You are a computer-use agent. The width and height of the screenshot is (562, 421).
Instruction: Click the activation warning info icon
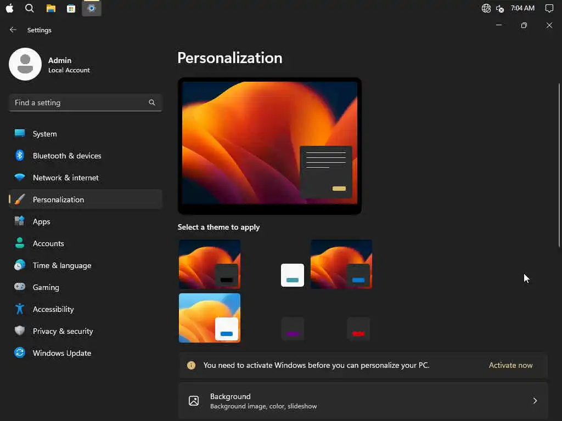click(192, 365)
